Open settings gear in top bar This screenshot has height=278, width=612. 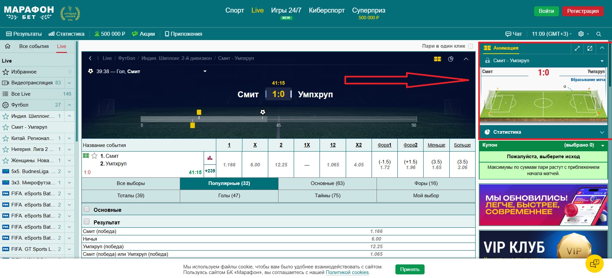pyautogui.click(x=581, y=34)
